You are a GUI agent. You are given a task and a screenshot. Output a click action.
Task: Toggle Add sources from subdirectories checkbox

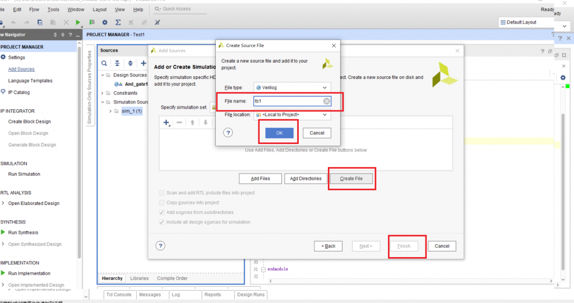coord(161,212)
